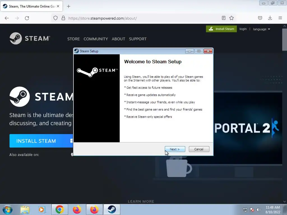This screenshot has width=287, height=215.
Task: Minimize the Firefox browser window
Action: tap(263, 3)
